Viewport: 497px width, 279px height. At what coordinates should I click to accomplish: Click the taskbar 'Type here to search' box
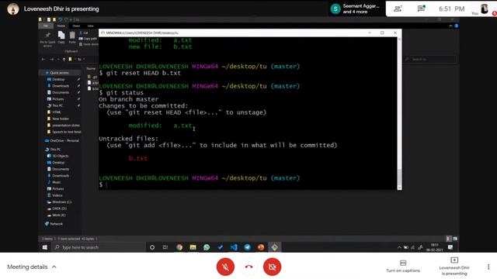(x=99, y=247)
